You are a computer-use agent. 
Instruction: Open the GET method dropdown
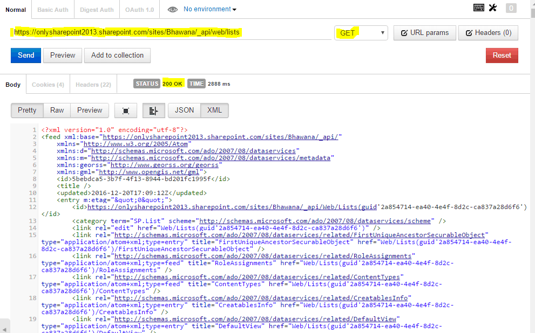click(361, 33)
